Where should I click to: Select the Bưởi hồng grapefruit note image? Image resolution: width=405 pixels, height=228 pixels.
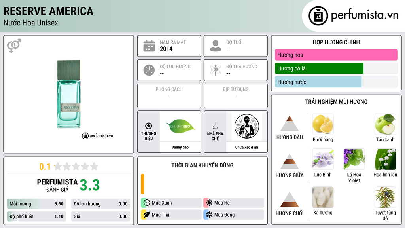click(323, 124)
